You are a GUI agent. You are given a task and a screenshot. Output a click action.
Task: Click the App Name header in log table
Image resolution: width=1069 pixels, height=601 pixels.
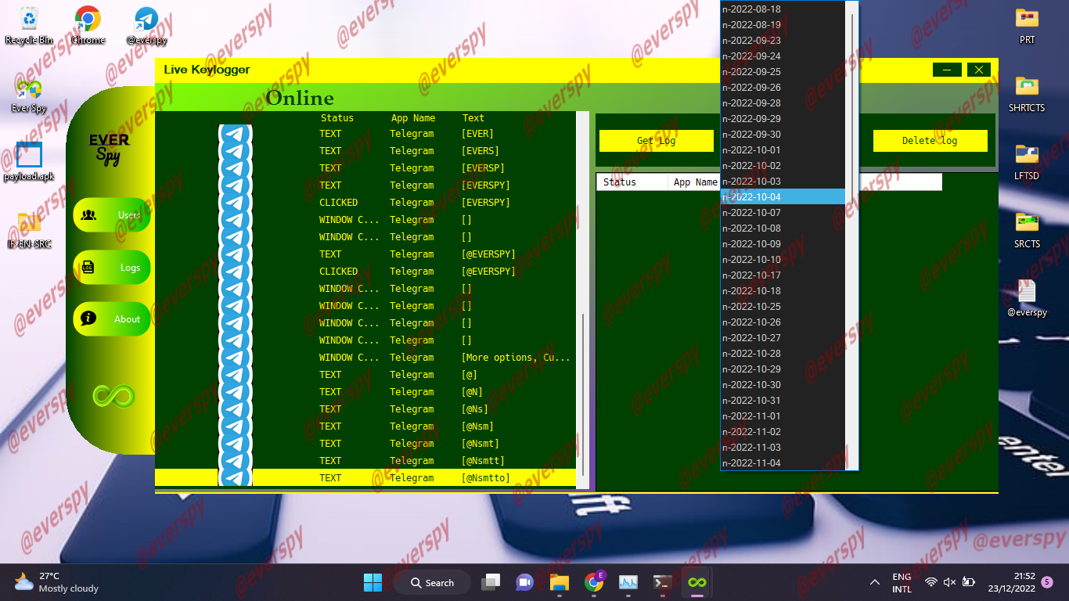(695, 182)
